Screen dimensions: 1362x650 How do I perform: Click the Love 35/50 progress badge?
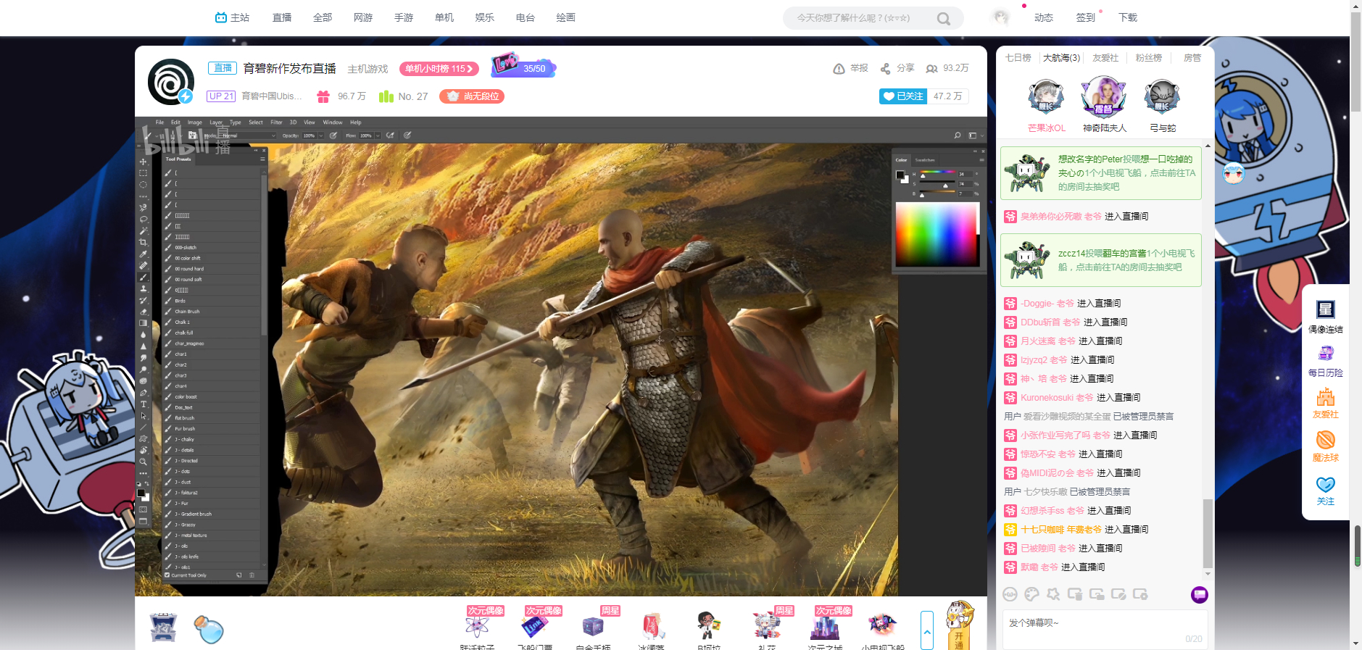(523, 66)
